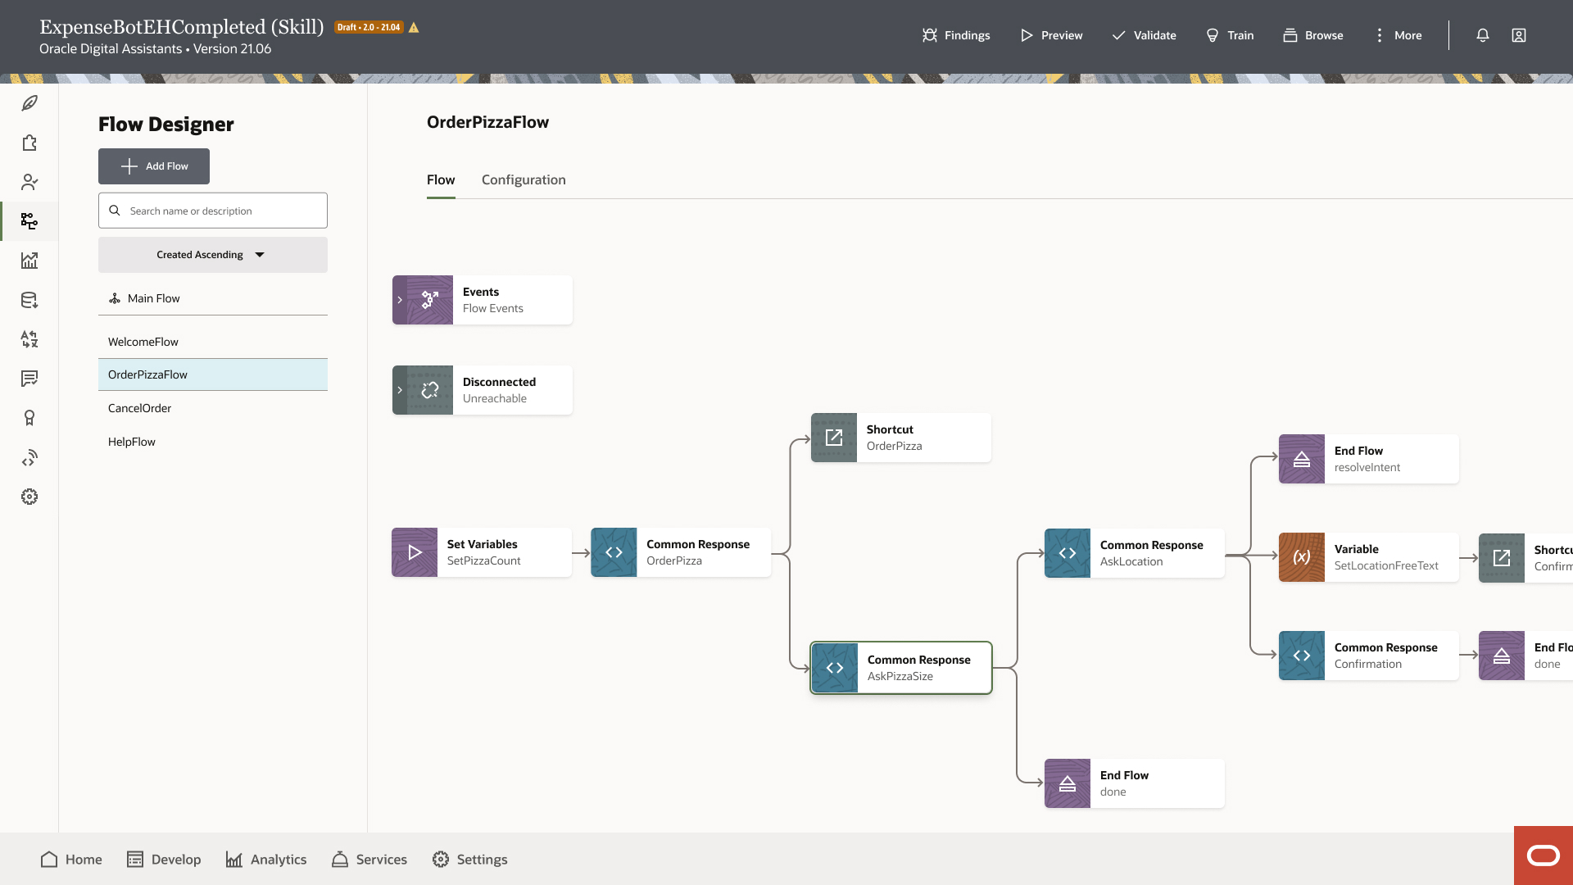Click the Add Flow button
Image resolution: width=1573 pixels, height=885 pixels.
click(154, 166)
